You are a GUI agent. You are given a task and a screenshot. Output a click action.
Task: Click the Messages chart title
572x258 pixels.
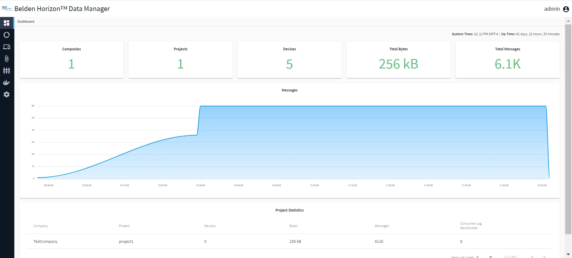[290, 90]
